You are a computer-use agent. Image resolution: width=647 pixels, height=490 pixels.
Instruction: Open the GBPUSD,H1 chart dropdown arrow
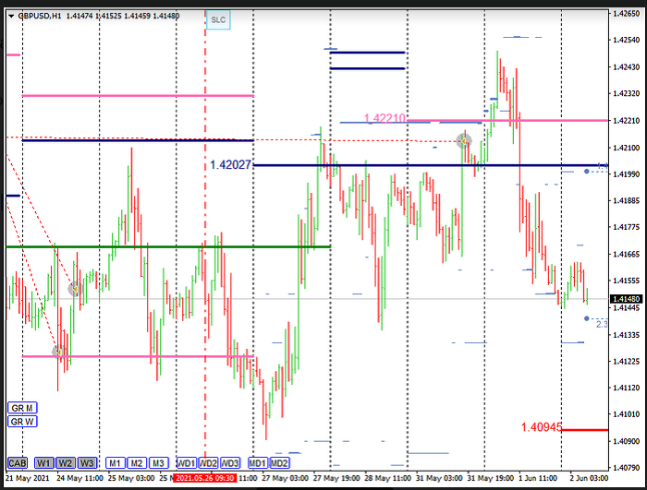click(10, 17)
